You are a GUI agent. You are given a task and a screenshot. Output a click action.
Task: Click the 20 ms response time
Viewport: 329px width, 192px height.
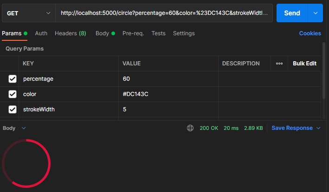click(231, 128)
